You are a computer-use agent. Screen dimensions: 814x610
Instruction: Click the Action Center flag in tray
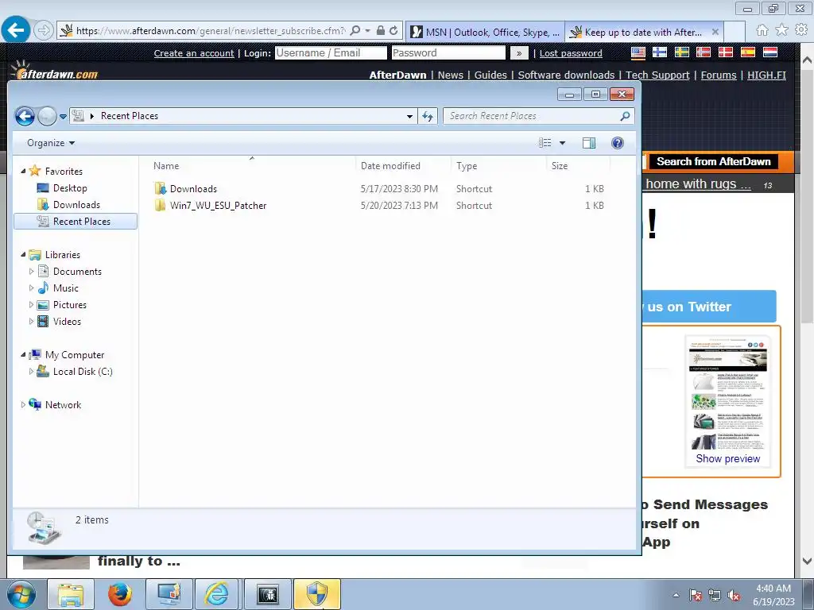(x=695, y=596)
